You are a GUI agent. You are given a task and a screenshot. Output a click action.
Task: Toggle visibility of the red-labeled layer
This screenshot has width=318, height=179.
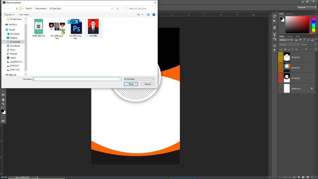pyautogui.click(x=280, y=78)
